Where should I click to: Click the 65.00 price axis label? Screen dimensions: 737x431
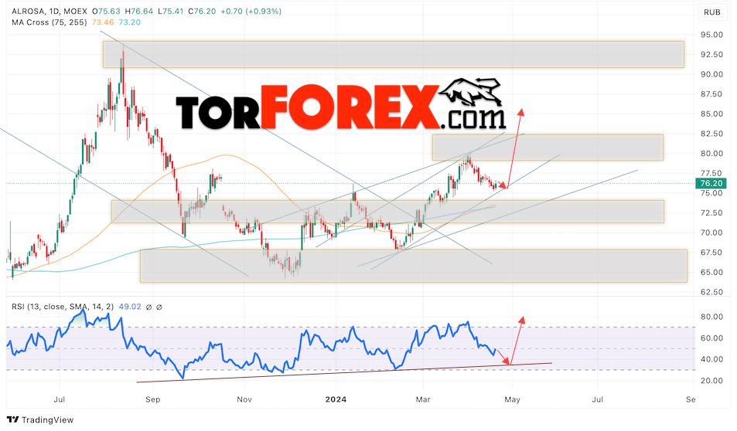point(711,272)
